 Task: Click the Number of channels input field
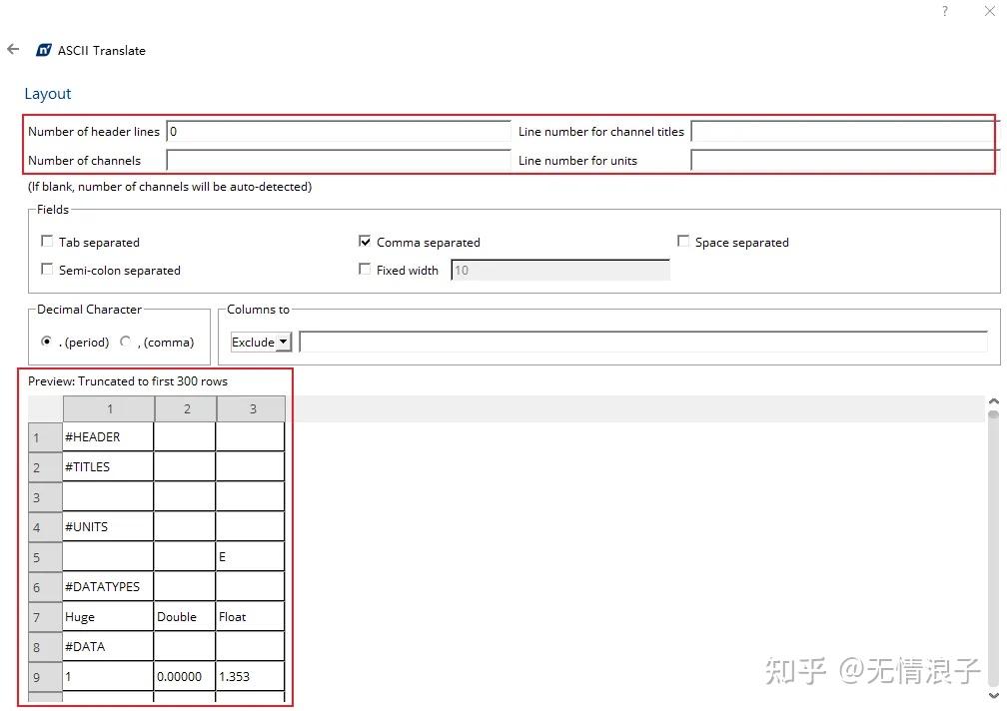click(x=335, y=160)
